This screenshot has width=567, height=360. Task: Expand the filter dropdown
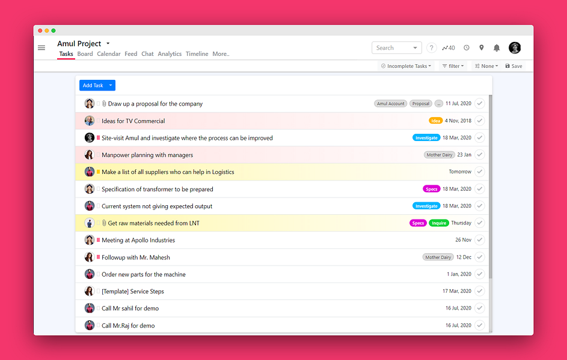point(453,66)
